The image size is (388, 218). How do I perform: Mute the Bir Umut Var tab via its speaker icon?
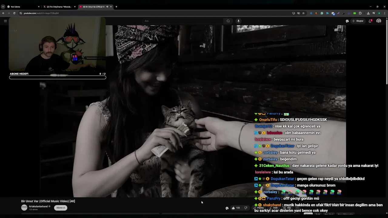107,7
